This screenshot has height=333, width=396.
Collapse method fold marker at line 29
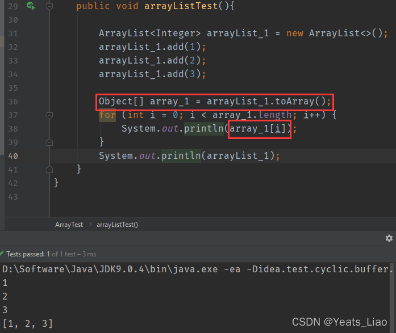(49, 6)
